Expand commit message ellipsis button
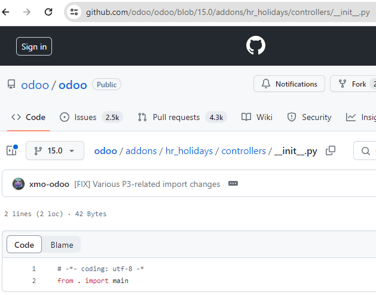 (x=233, y=183)
